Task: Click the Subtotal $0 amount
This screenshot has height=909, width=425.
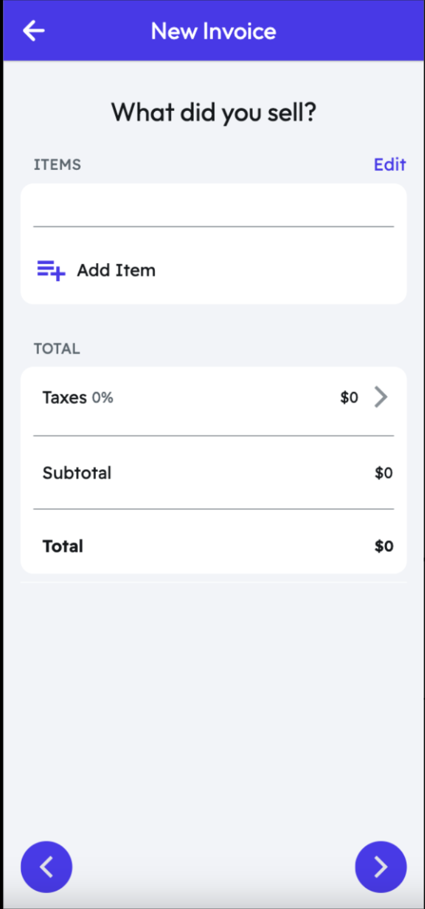Action: point(384,473)
